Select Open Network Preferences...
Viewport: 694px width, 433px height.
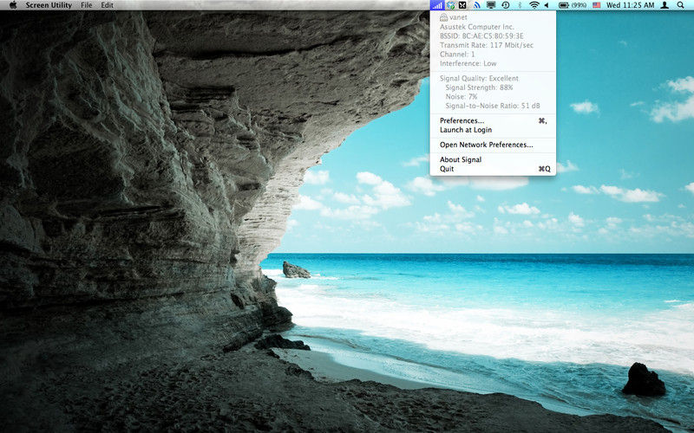pos(486,145)
